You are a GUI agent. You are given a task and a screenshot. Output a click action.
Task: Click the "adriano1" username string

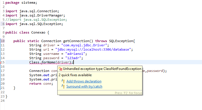pos(75,54)
